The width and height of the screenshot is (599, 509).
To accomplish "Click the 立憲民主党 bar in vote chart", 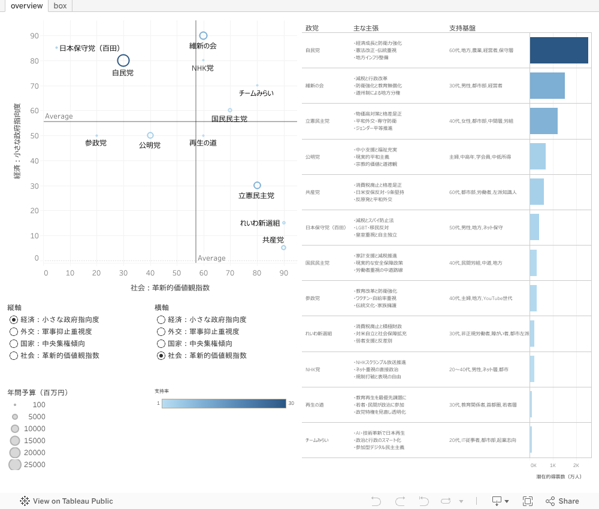I will click(544, 121).
